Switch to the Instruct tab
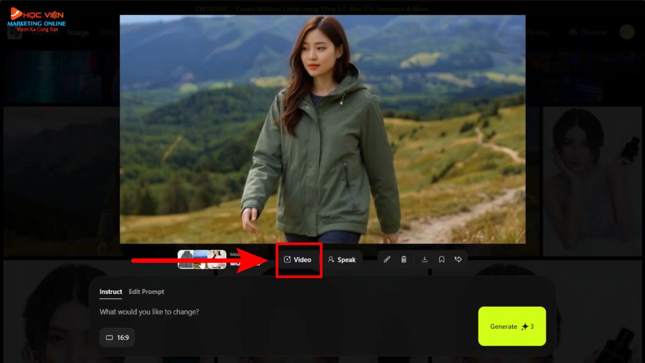The image size is (645, 363). point(110,291)
